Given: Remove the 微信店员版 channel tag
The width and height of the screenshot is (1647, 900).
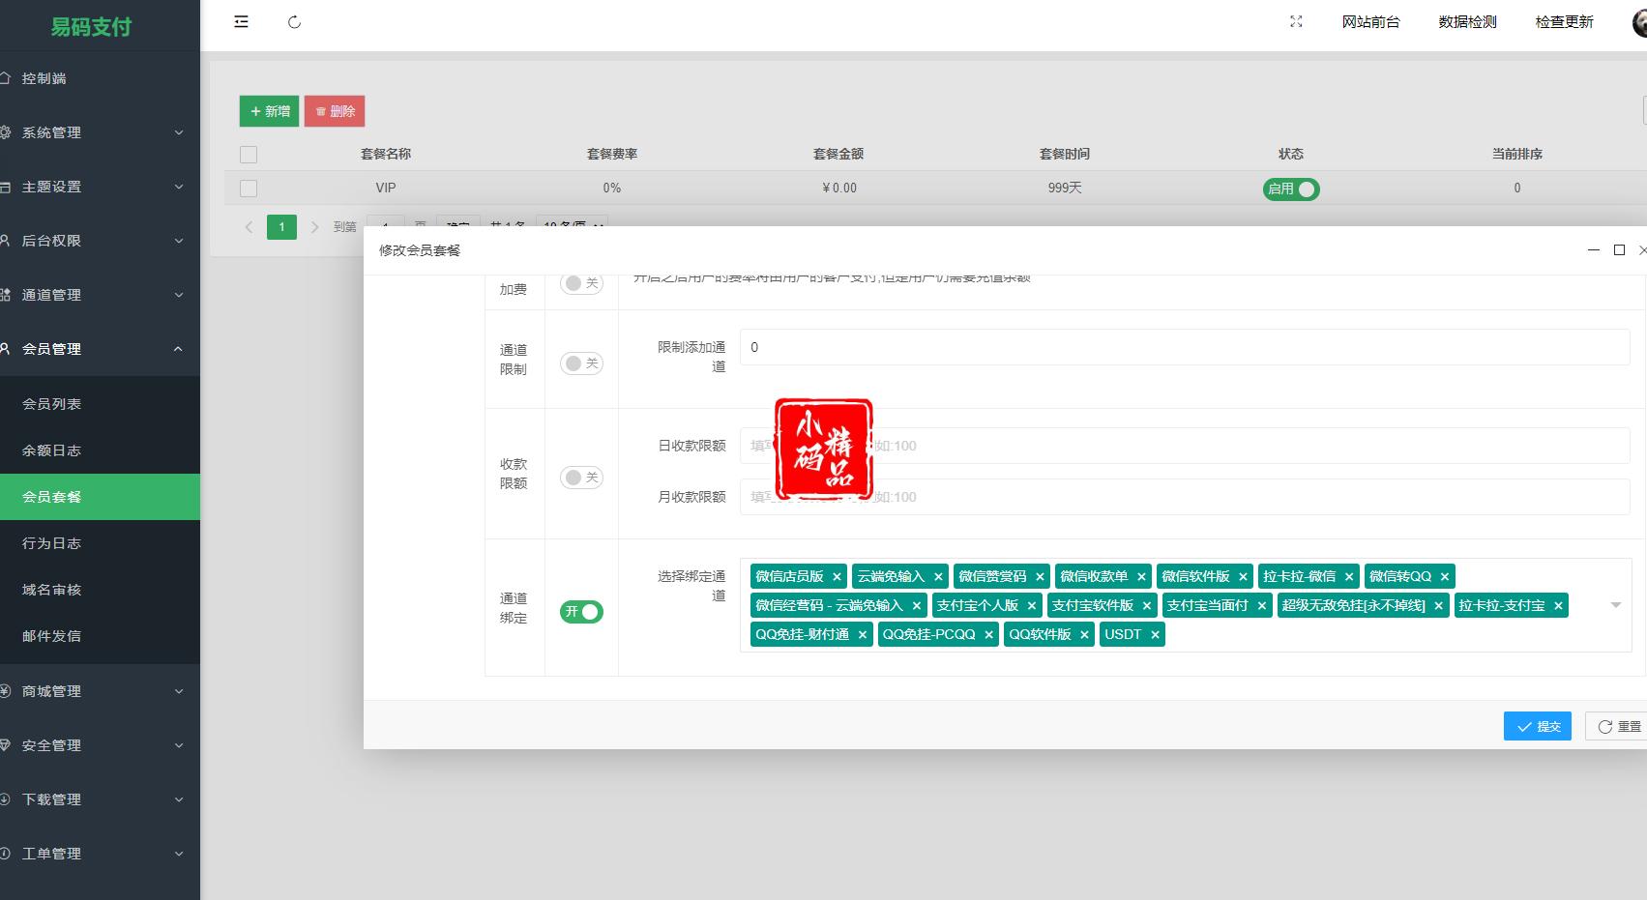Looking at the screenshot, I should point(837,577).
